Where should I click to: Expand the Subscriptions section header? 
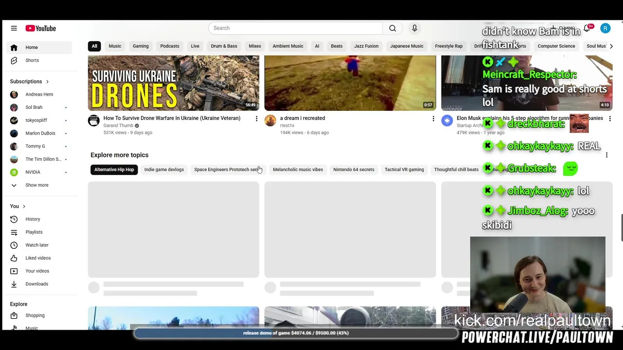29,82
